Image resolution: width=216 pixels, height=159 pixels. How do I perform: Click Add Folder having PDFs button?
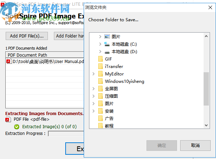tap(69, 36)
